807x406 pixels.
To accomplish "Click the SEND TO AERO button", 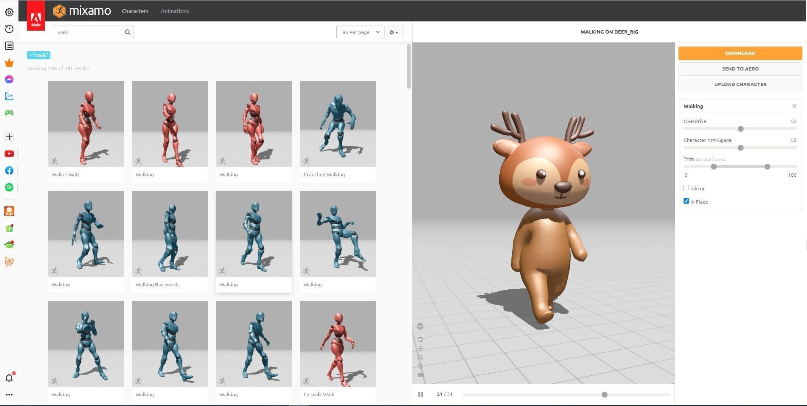I will (740, 69).
